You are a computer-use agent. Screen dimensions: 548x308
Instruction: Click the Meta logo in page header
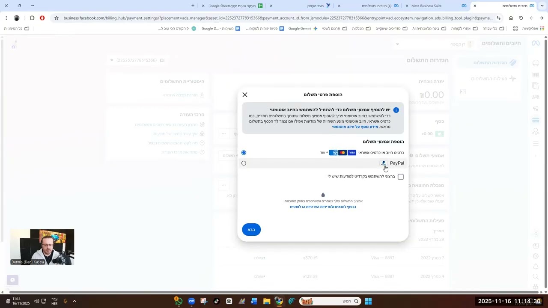536,44
